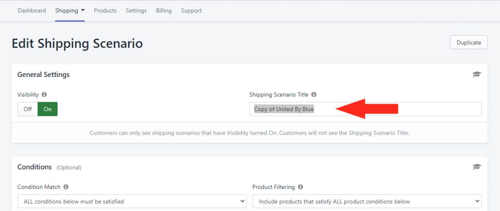Click the Edit Shipping Scenario heading
Screen dimensions: 500x211
[77, 43]
